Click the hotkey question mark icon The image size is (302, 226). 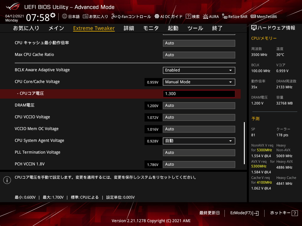(295, 213)
